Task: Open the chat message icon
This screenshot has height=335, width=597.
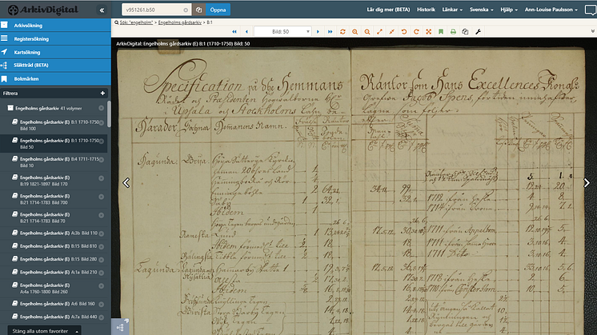Action: [x=590, y=10]
